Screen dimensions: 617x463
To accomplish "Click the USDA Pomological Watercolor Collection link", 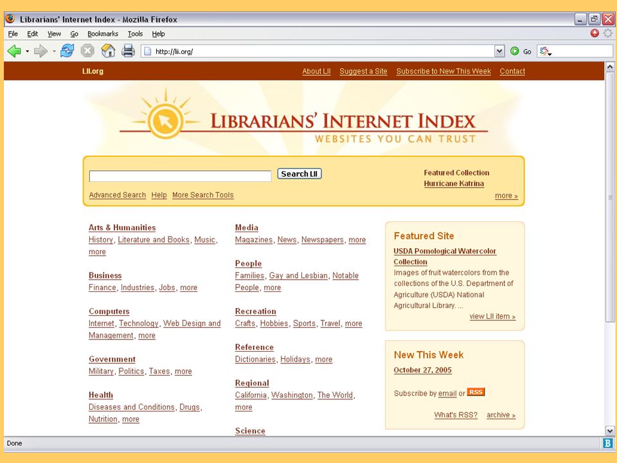I will (445, 257).
